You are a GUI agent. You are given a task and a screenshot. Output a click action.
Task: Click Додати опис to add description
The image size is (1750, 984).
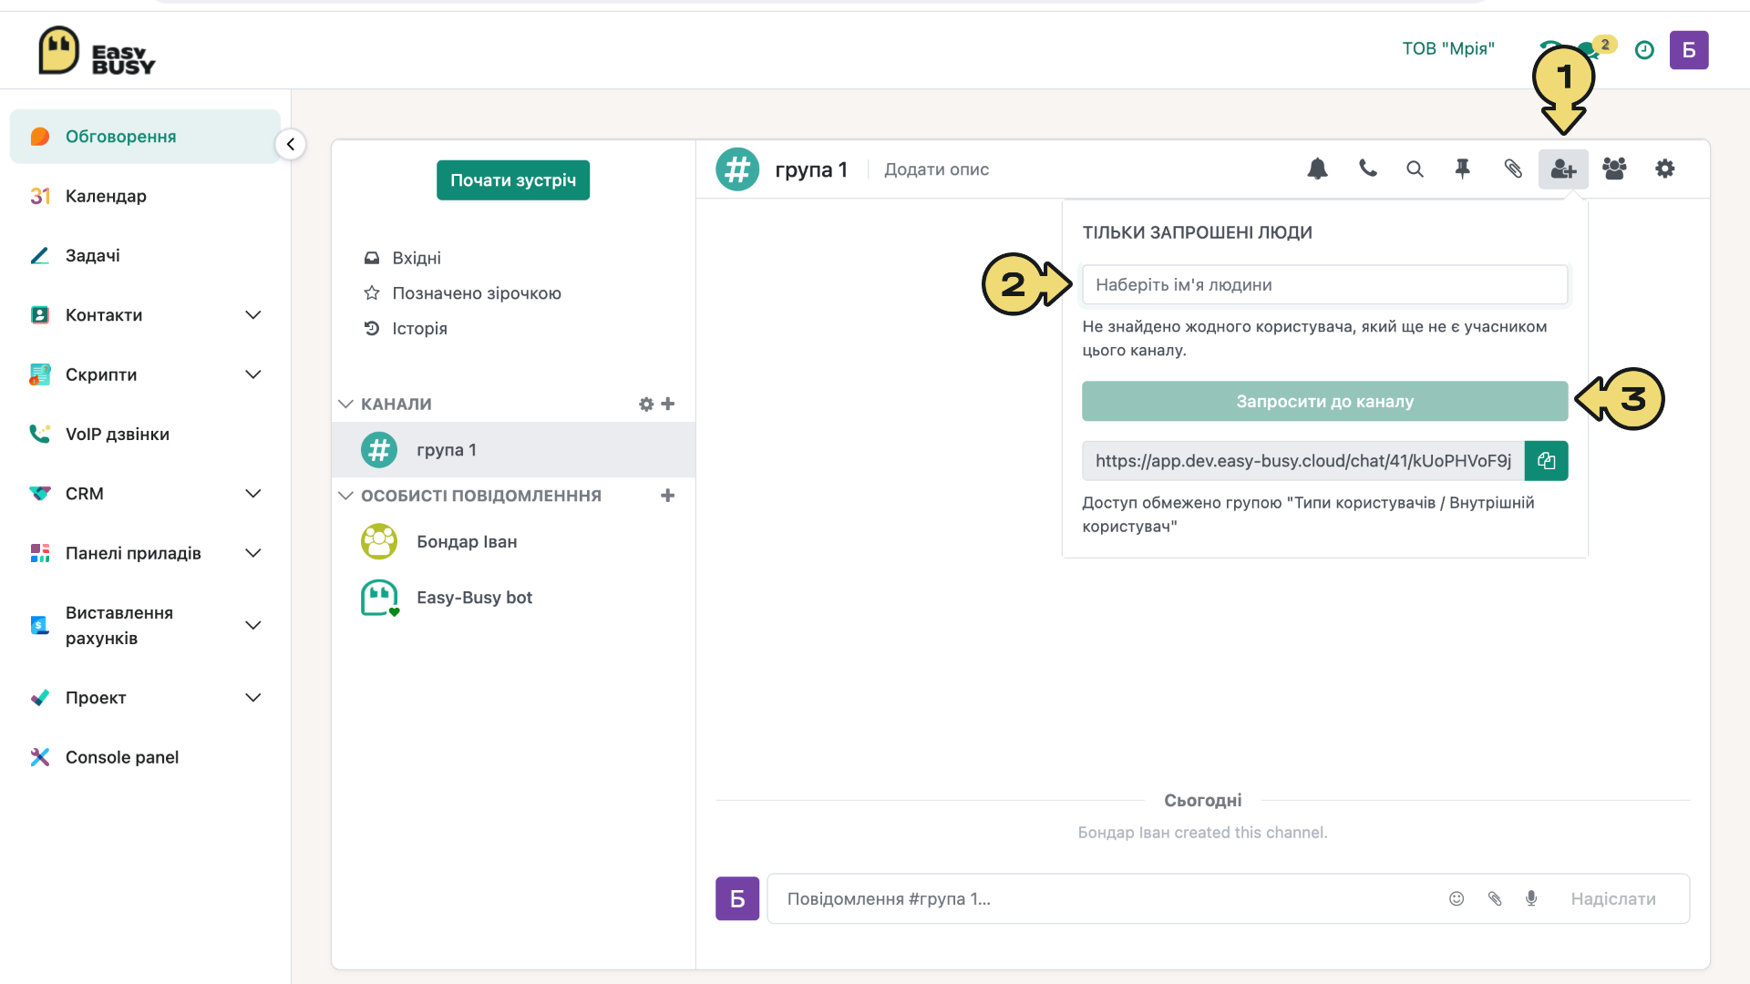[936, 169]
